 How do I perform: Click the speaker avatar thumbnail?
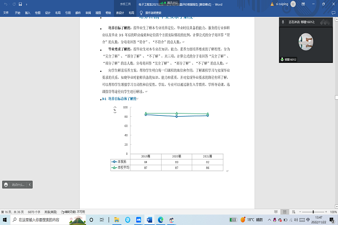click(x=306, y=41)
